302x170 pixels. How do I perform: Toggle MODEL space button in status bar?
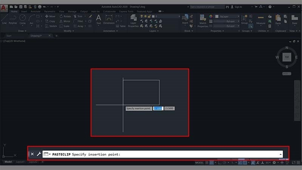pyautogui.click(x=199, y=163)
